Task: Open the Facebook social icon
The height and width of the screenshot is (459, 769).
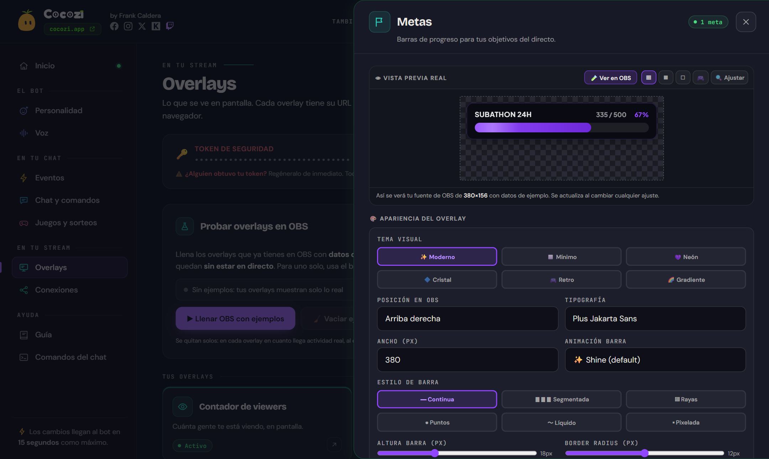Action: point(114,26)
